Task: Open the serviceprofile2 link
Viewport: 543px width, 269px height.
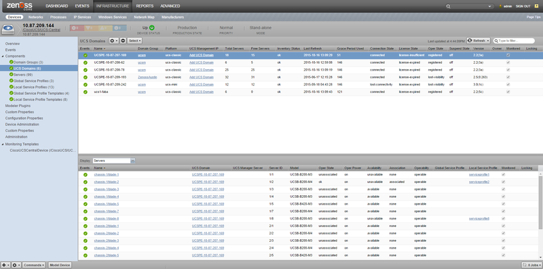Action: coord(479,182)
